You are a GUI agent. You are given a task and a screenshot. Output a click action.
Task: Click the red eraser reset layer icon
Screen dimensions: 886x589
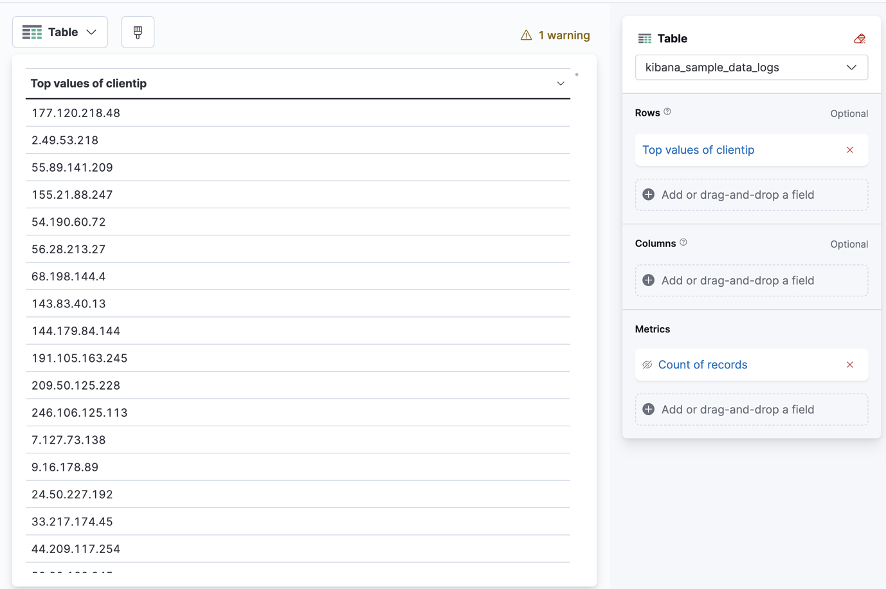click(x=859, y=39)
